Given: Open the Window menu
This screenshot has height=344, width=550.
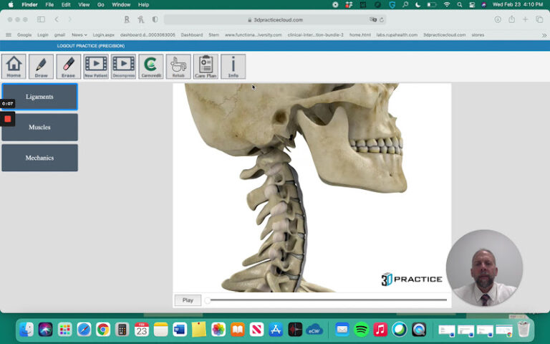Looking at the screenshot, I should (121, 4).
